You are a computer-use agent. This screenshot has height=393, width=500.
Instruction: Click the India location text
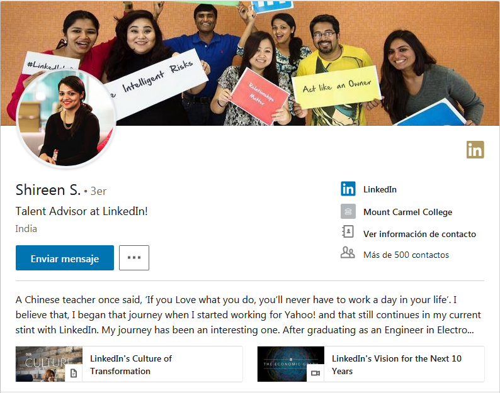26,229
